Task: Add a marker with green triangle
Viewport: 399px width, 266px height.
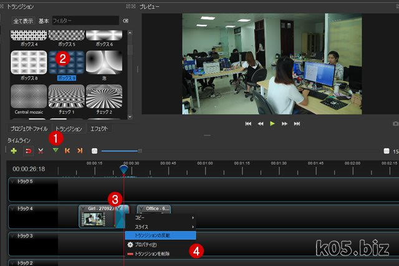Action: 55,150
